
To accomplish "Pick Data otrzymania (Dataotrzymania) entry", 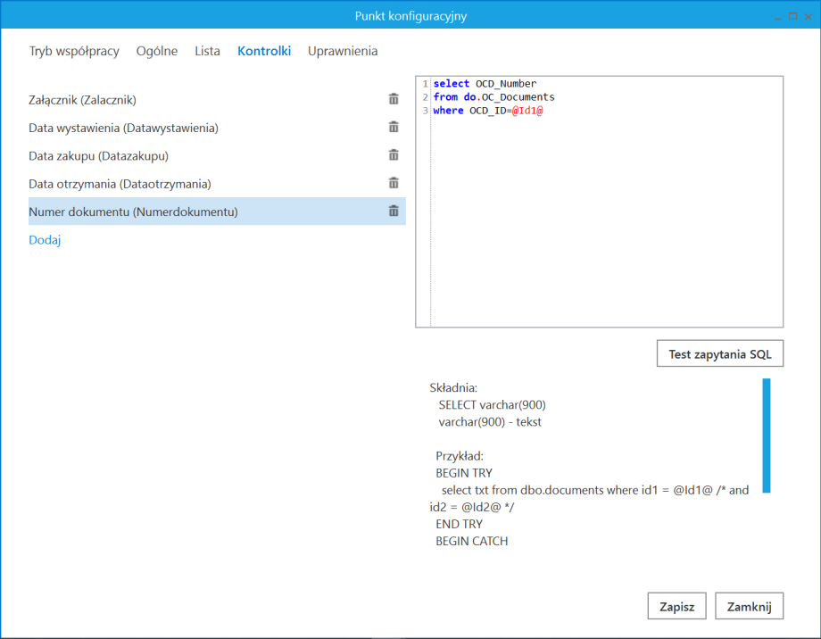I will point(120,184).
